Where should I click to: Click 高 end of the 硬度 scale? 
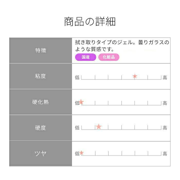(165, 128)
